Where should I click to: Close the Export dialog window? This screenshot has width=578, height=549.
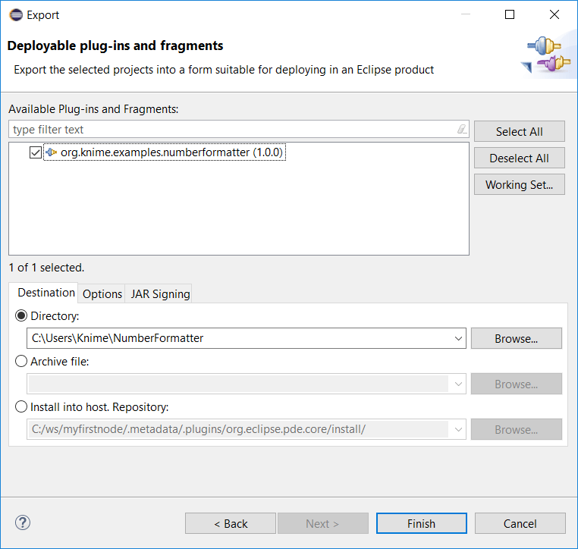[x=555, y=14]
